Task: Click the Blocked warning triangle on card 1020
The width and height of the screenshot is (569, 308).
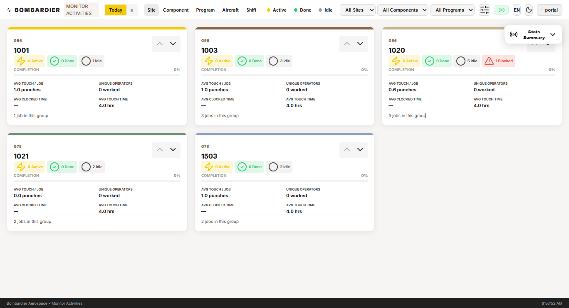Action: pos(489,61)
